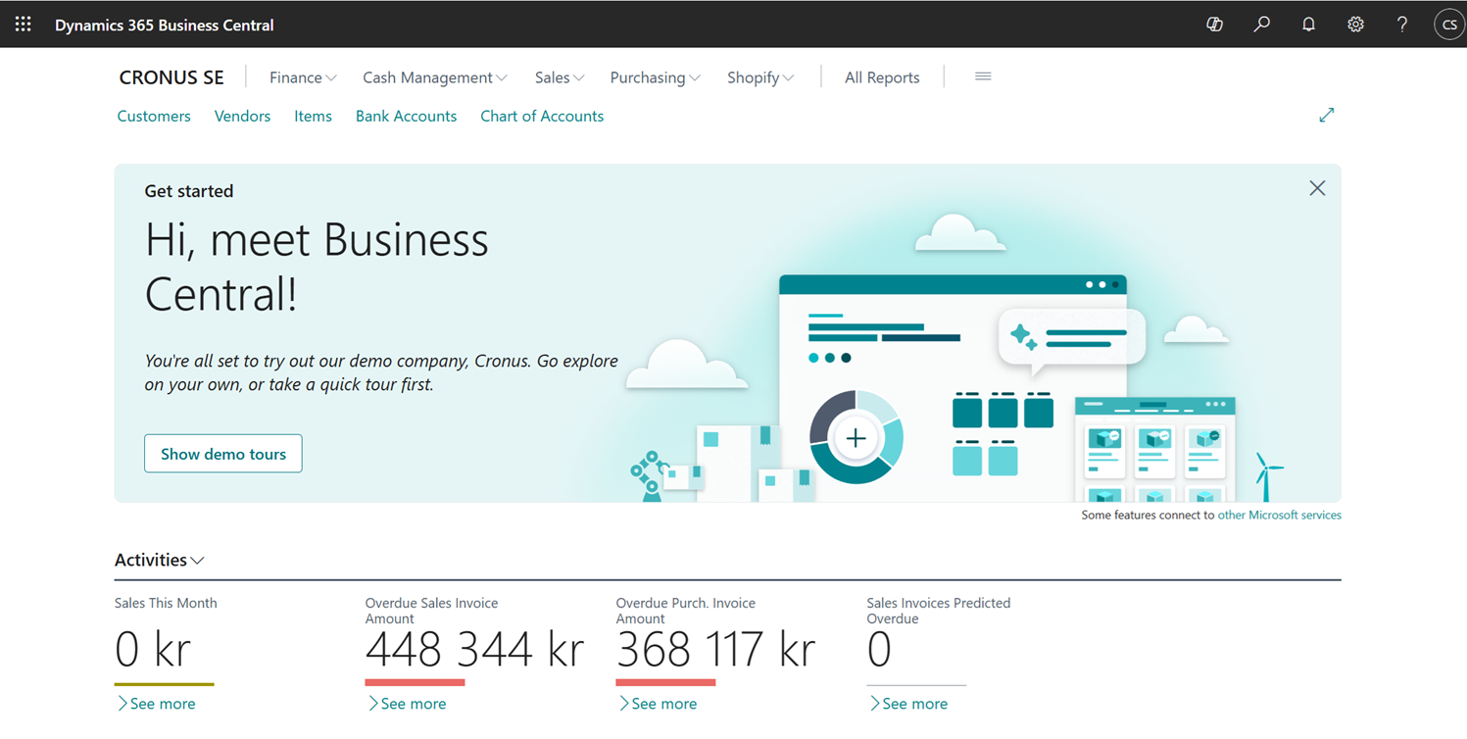Open the Copilot icon in the header
Screen dimensions: 1467x739
1214,25
